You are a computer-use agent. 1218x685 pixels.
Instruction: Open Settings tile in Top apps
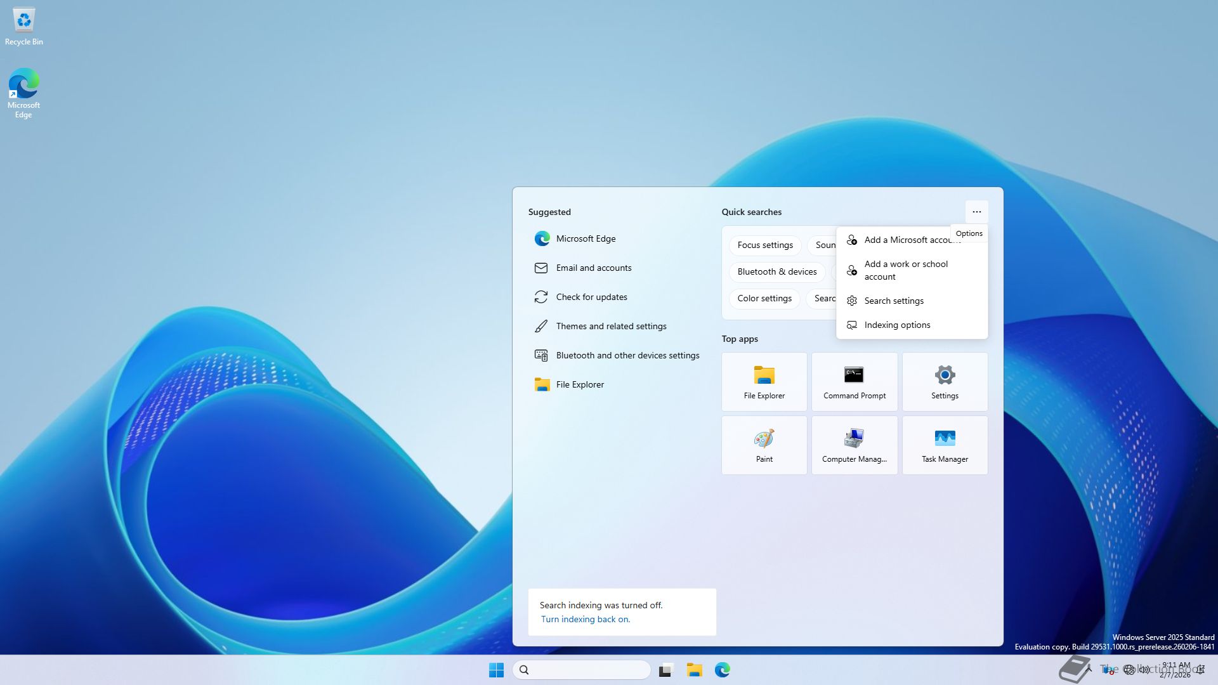pos(944,382)
